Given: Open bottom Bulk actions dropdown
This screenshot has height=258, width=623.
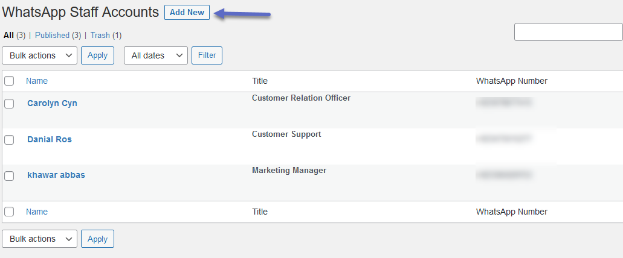Looking at the screenshot, I should click(40, 239).
